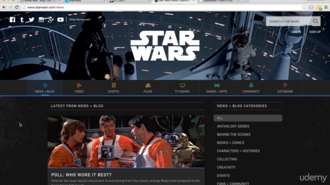Select the GAMES + APPS nav label
The width and height of the screenshot is (330, 185).
coord(217,91)
